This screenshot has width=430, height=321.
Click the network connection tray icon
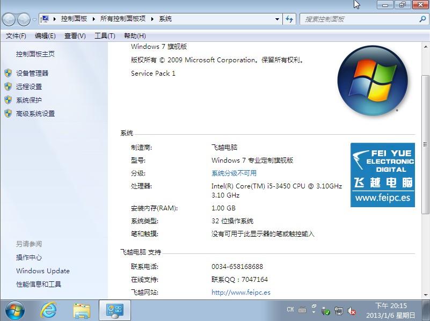click(x=339, y=310)
